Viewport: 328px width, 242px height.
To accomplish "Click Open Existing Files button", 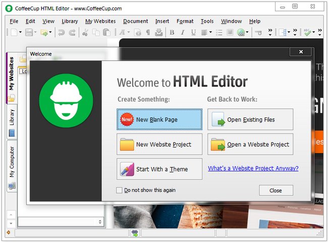I will pos(250,119).
